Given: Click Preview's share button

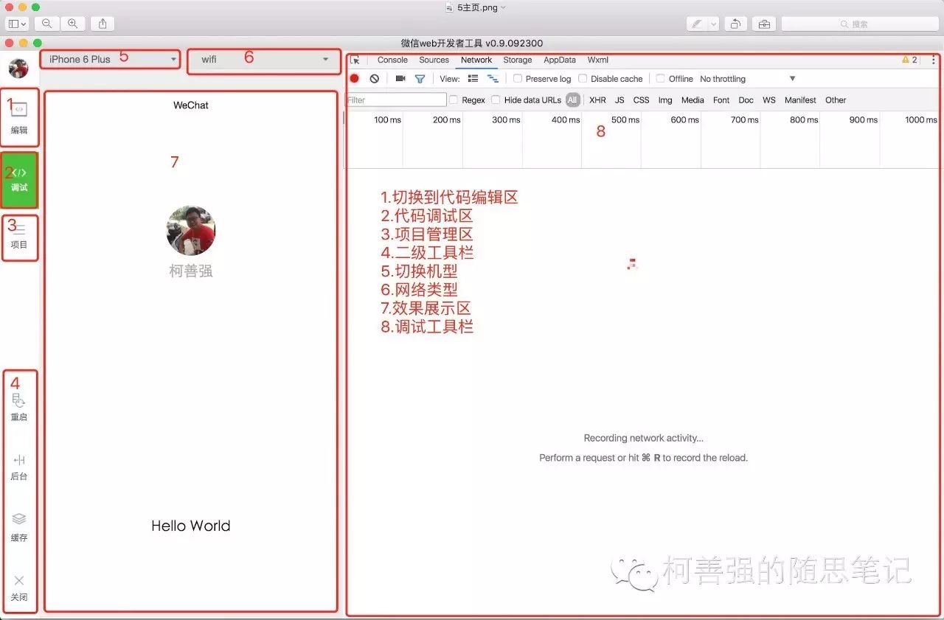Looking at the screenshot, I should [103, 24].
